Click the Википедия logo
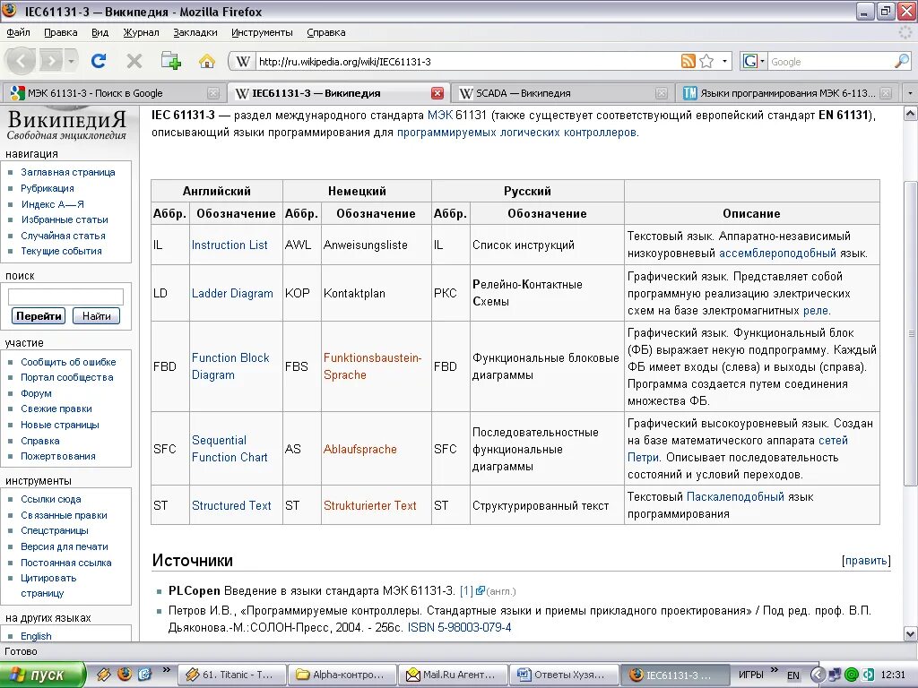The image size is (918, 688). (66, 125)
